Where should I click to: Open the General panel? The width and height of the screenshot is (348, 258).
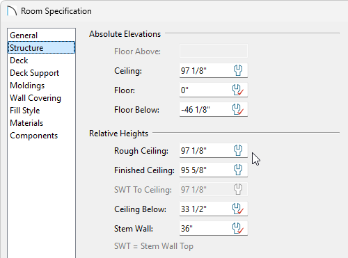click(41, 35)
